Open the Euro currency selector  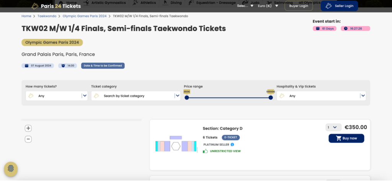[x=268, y=6]
